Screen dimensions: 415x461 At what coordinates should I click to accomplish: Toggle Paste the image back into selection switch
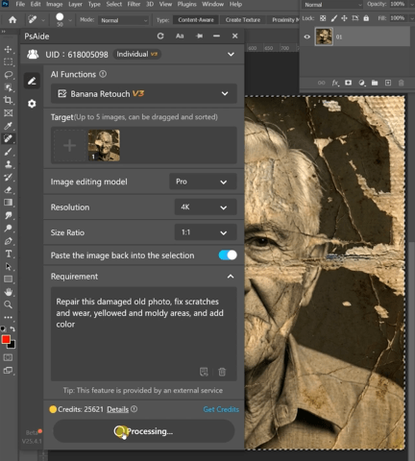pos(228,255)
